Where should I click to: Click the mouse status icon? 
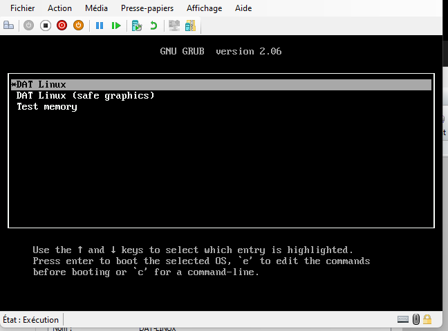tap(416, 319)
